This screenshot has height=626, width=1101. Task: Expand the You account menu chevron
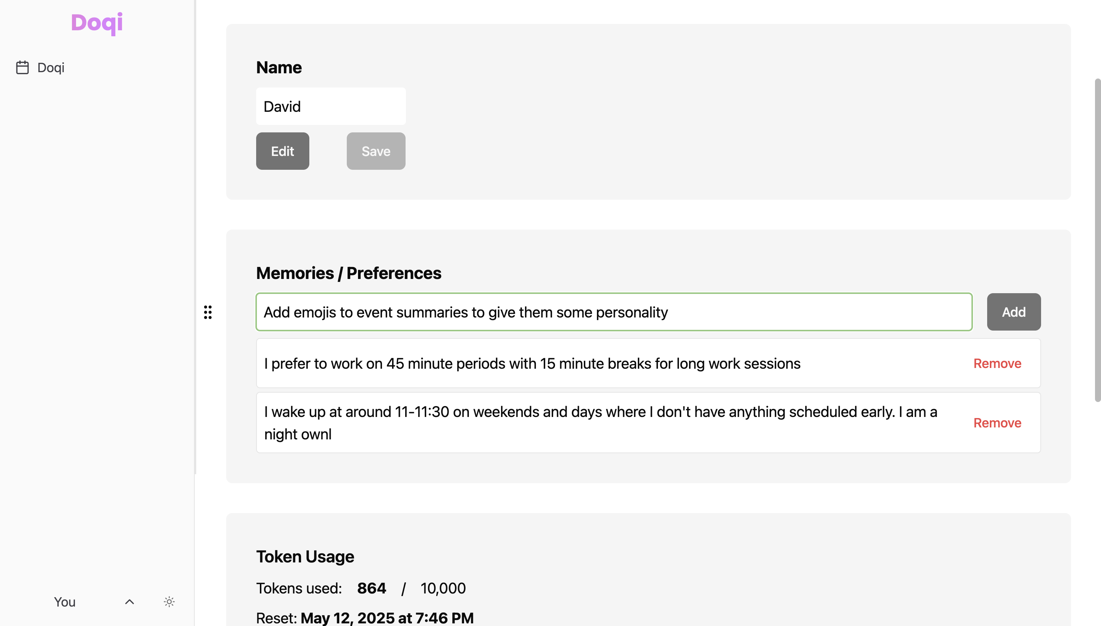tap(130, 602)
